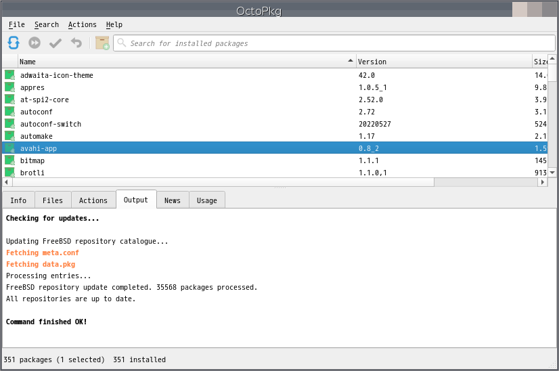The width and height of the screenshot is (559, 371).
Task: Click version 2.52.0 cell
Action: pyautogui.click(x=371, y=100)
